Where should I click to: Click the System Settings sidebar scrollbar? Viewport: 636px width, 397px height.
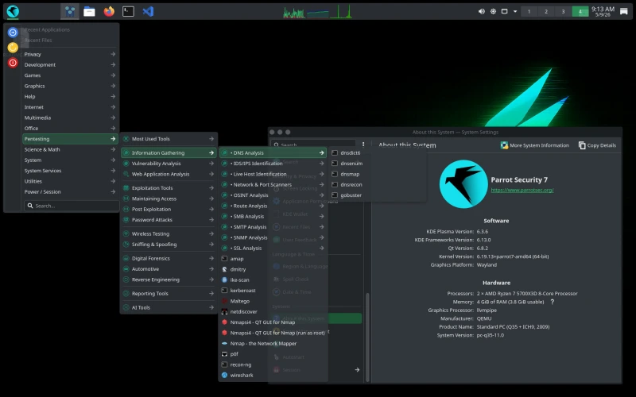click(367, 337)
